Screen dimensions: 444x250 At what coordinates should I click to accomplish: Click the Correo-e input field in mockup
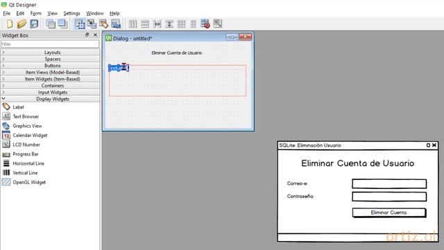tap(389, 183)
